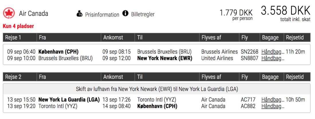The height and width of the screenshot is (119, 315).
Task: Open Håndbagage link for flight AC717
Action: click(273, 100)
